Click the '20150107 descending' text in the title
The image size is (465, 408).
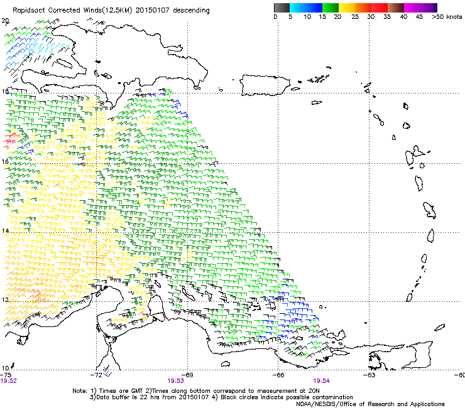pyautogui.click(x=173, y=11)
